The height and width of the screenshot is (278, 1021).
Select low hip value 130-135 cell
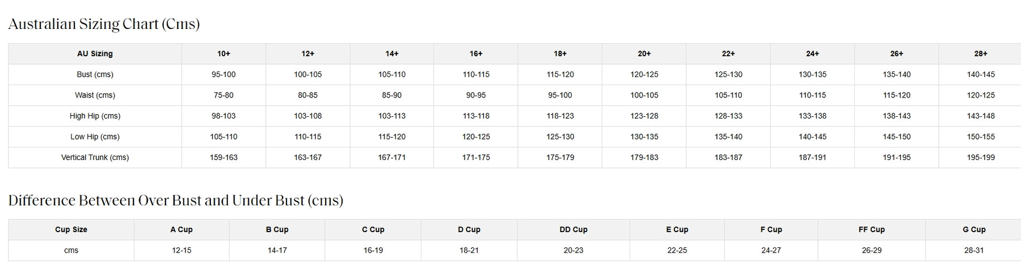(644, 137)
